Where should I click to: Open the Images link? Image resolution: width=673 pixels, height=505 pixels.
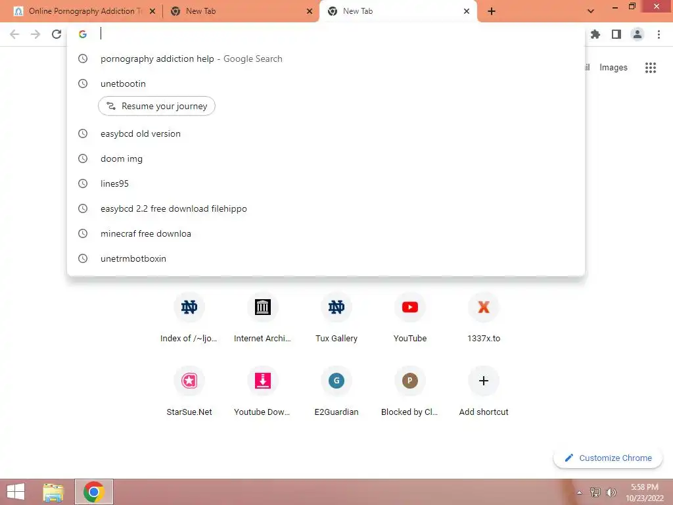(x=613, y=68)
